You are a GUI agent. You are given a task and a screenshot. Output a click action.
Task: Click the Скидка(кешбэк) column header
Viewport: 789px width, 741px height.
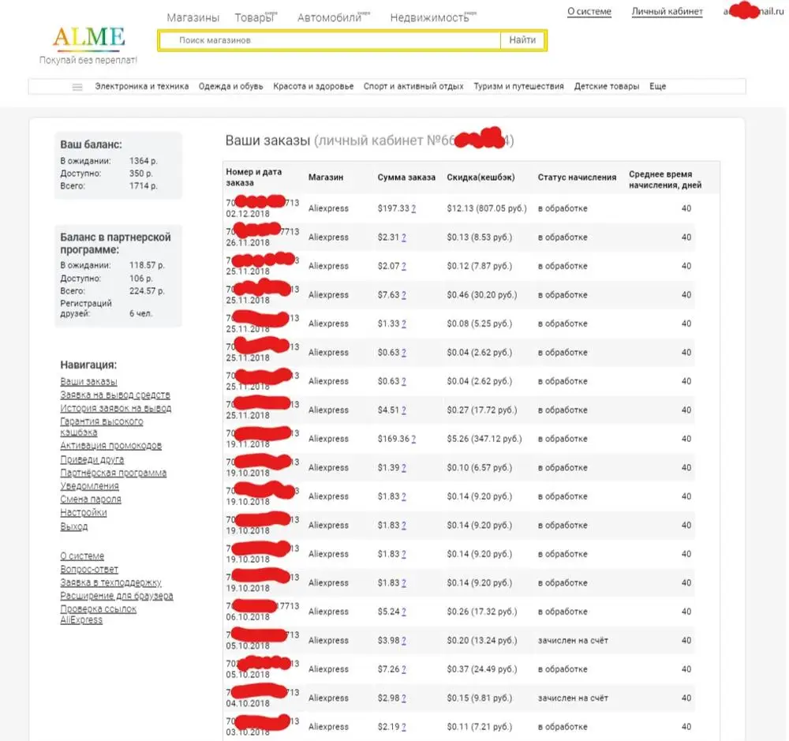pyautogui.click(x=481, y=178)
